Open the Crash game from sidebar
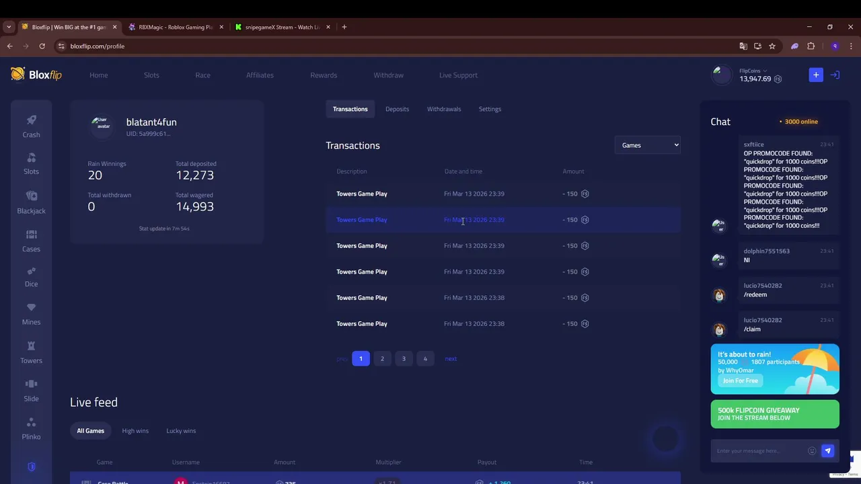 coord(31,126)
